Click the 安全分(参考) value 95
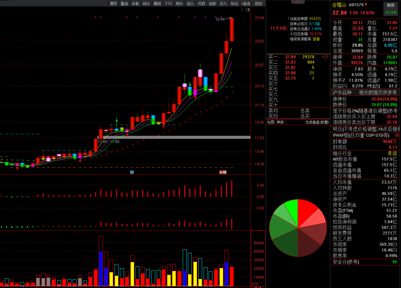The width and height of the screenshot is (401, 288). (395, 262)
